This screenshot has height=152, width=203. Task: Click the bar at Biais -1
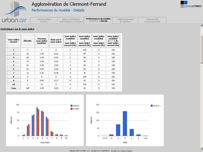118,130
